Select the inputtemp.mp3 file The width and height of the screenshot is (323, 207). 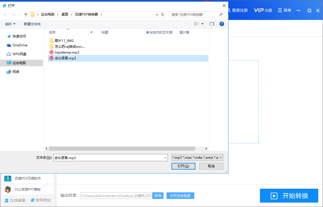click(67, 52)
